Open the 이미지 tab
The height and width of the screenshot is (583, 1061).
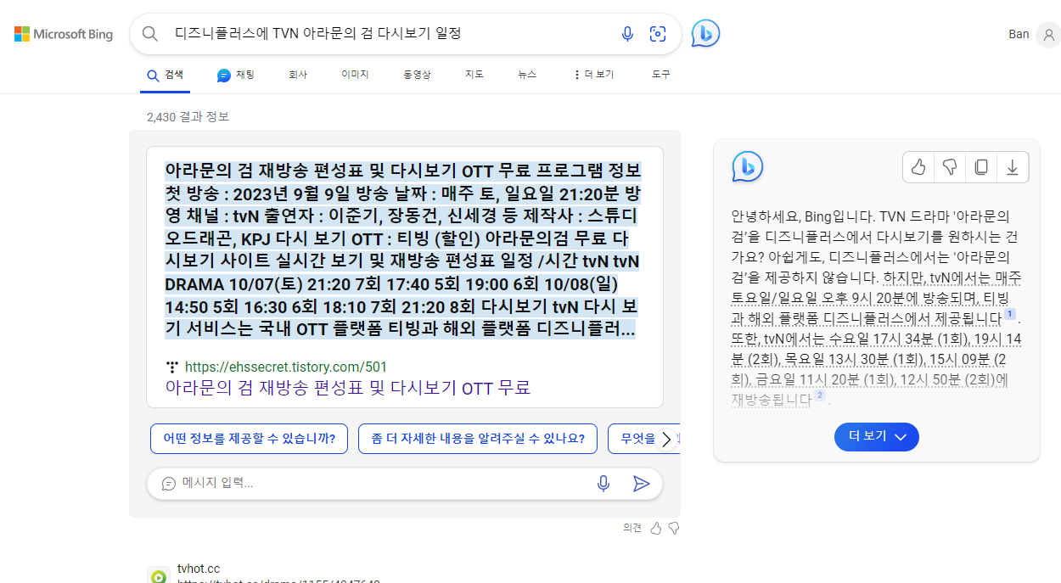[355, 75]
